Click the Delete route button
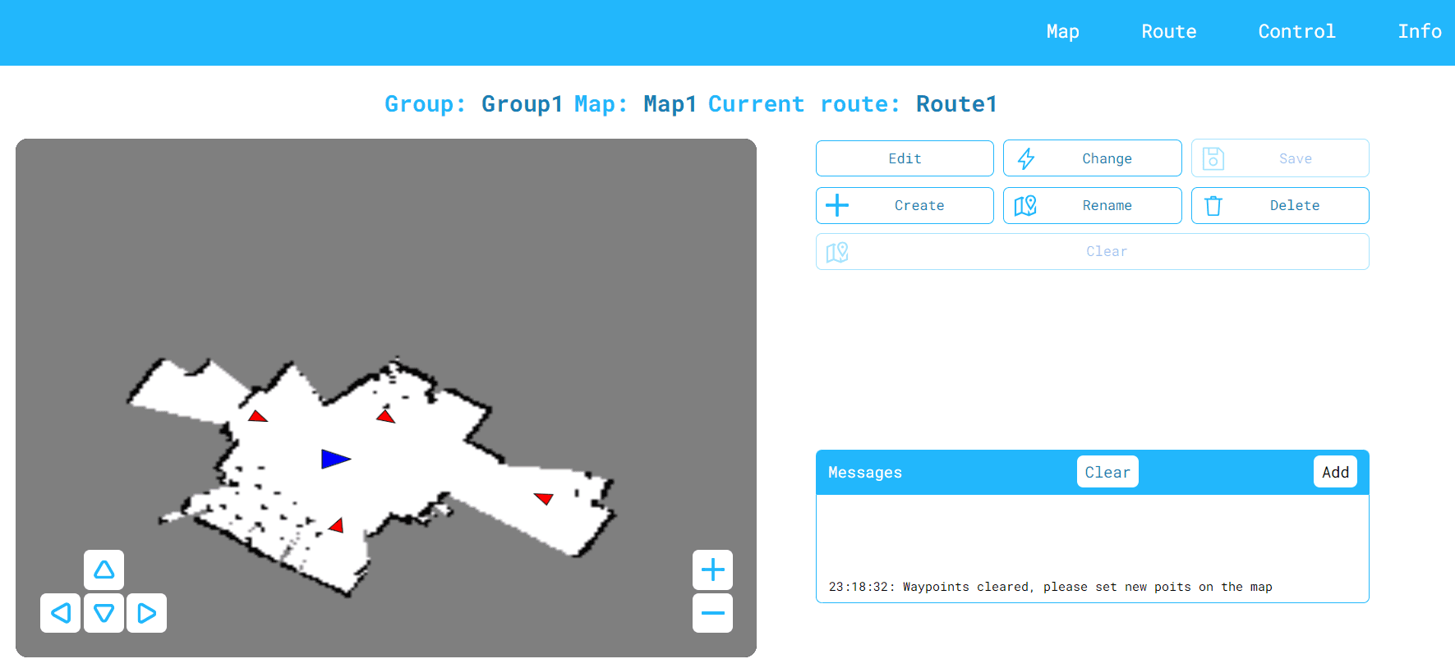The height and width of the screenshot is (668, 1455). (1280, 205)
